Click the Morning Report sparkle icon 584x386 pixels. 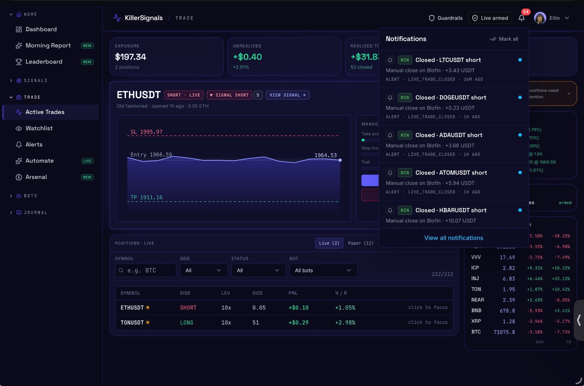coord(19,46)
